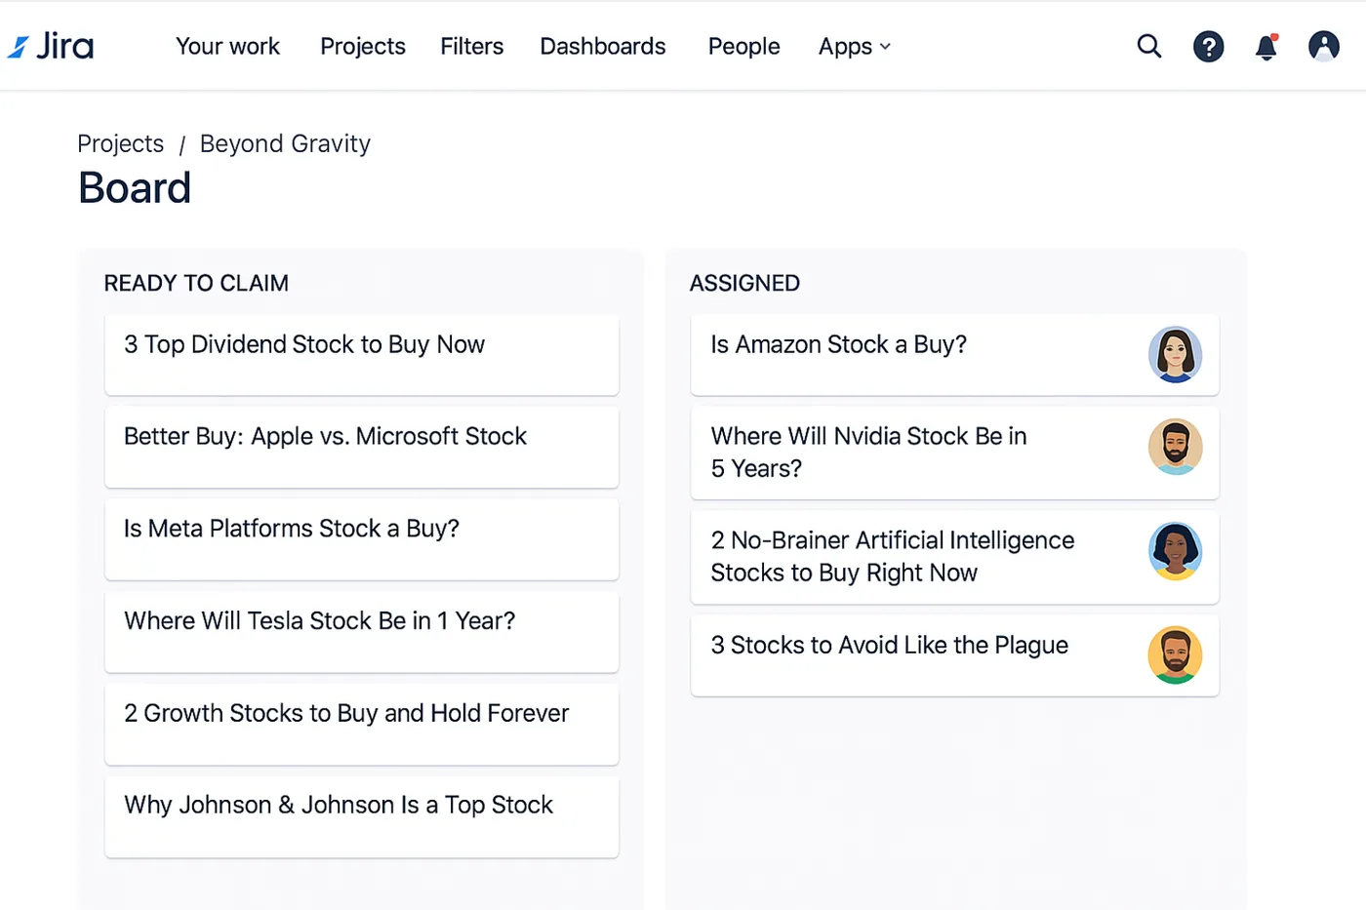Open card Is Meta Platforms Stock a Buy?
The height and width of the screenshot is (910, 1366).
[x=362, y=539]
